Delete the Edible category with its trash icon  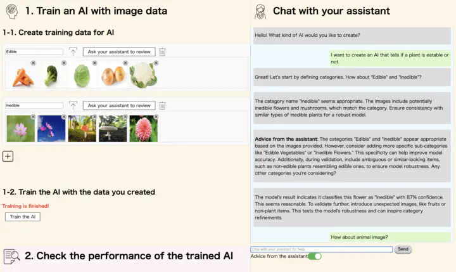tap(162, 52)
